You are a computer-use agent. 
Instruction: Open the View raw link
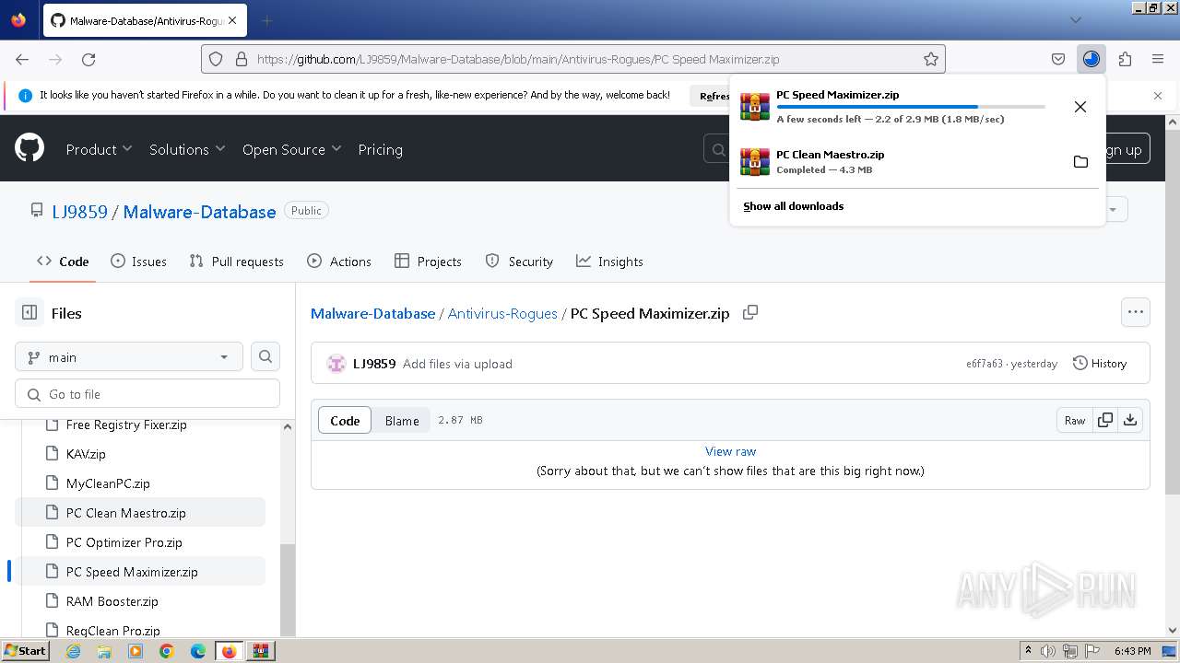point(730,451)
